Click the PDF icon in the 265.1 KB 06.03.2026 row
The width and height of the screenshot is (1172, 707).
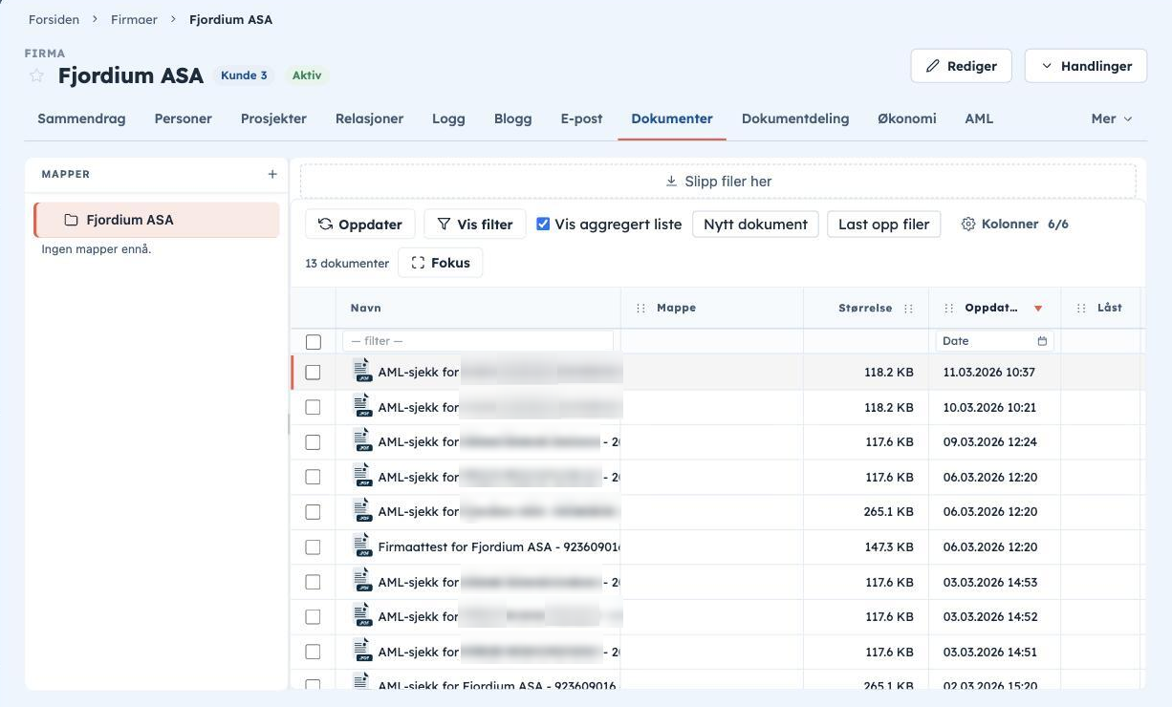point(362,511)
